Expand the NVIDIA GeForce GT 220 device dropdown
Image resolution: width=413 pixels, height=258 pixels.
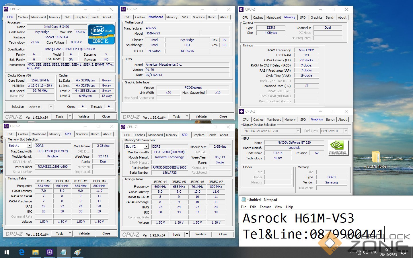click(298, 131)
